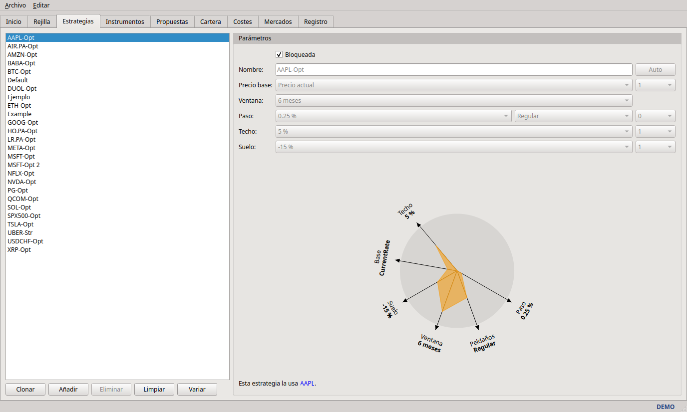Switch to the Mercados tab
687x412 pixels.
pos(278,21)
